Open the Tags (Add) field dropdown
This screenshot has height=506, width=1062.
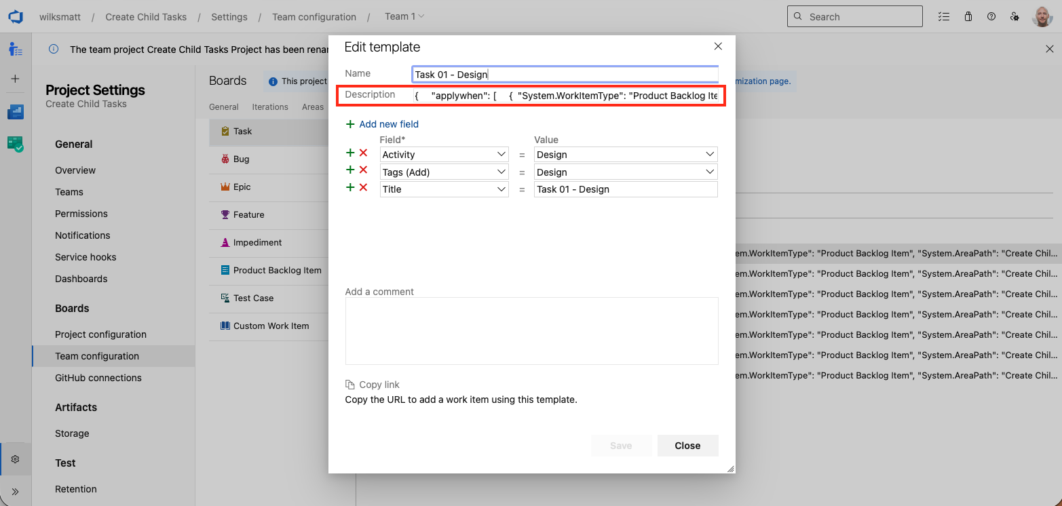pyautogui.click(x=444, y=172)
